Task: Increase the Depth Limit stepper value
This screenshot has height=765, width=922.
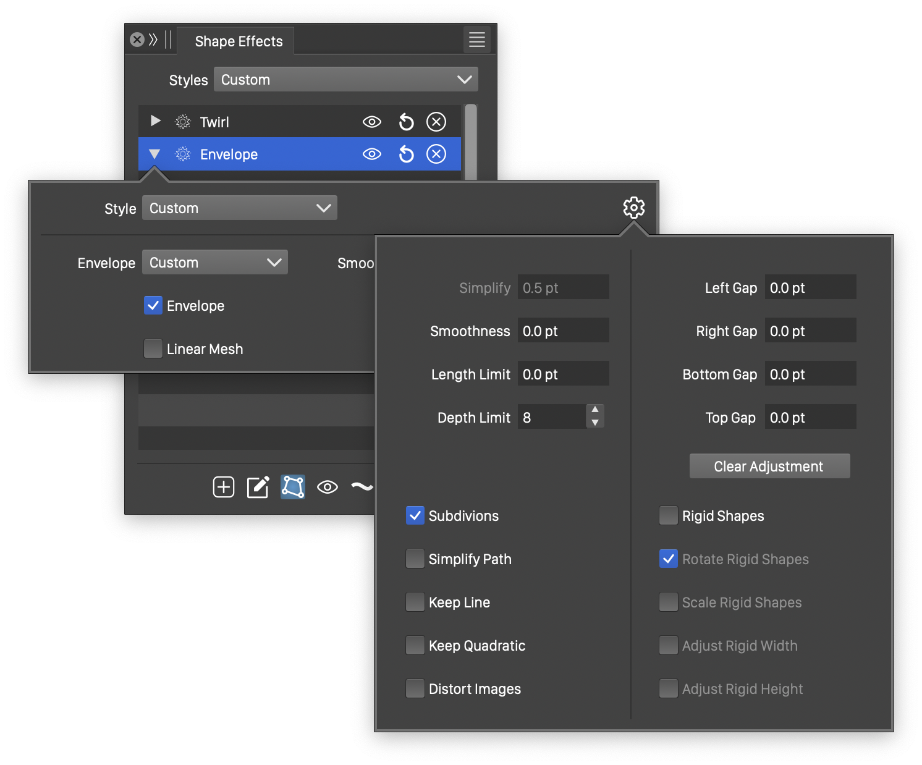Action: (595, 410)
